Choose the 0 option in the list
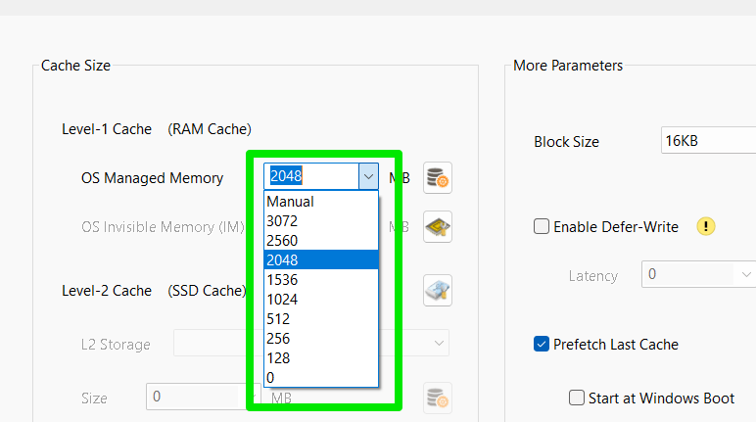The width and height of the screenshot is (756, 422). 270,378
